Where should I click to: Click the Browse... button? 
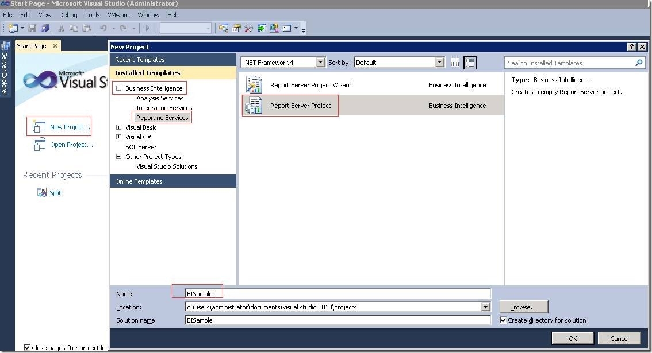pyautogui.click(x=524, y=307)
